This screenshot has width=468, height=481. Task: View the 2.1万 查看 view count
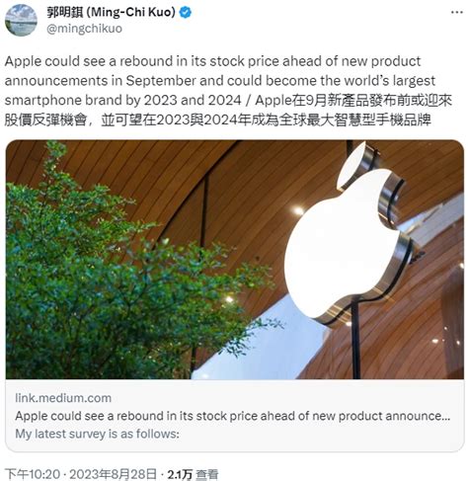(193, 474)
